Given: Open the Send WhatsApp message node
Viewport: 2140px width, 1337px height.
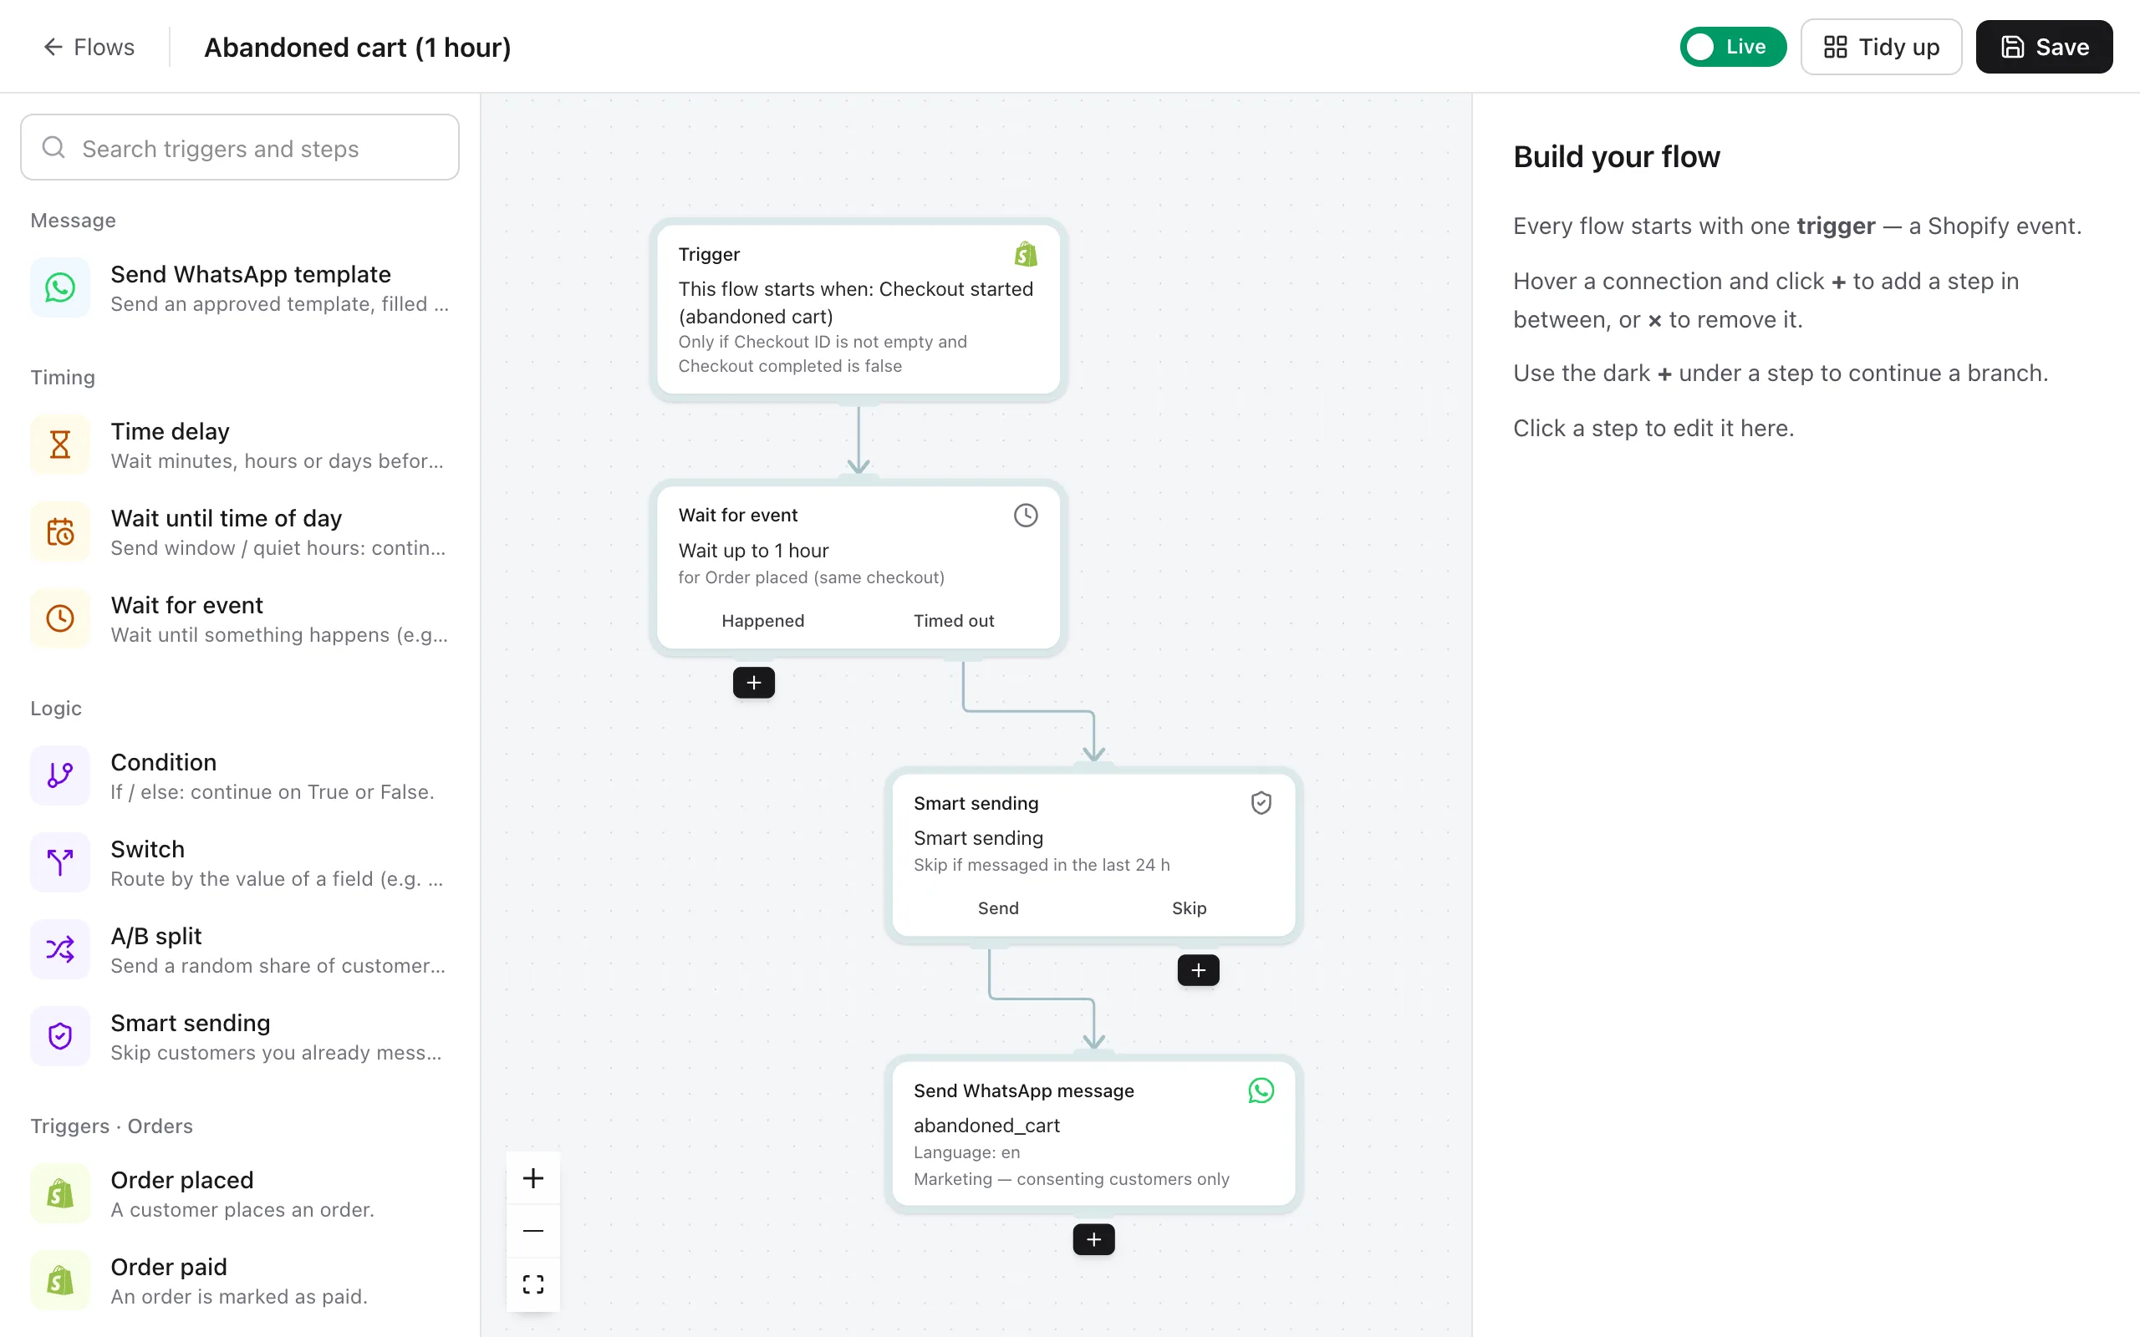Looking at the screenshot, I should click(1094, 1134).
